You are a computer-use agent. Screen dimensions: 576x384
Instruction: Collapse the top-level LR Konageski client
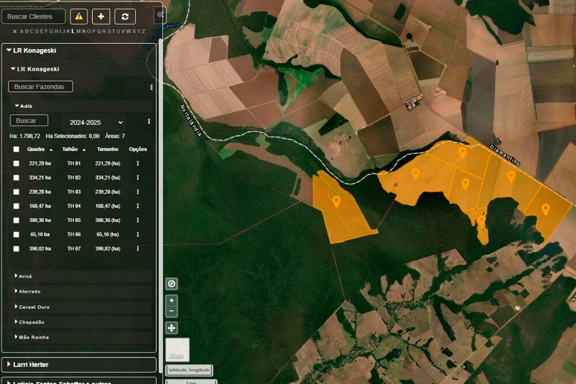tap(9, 50)
